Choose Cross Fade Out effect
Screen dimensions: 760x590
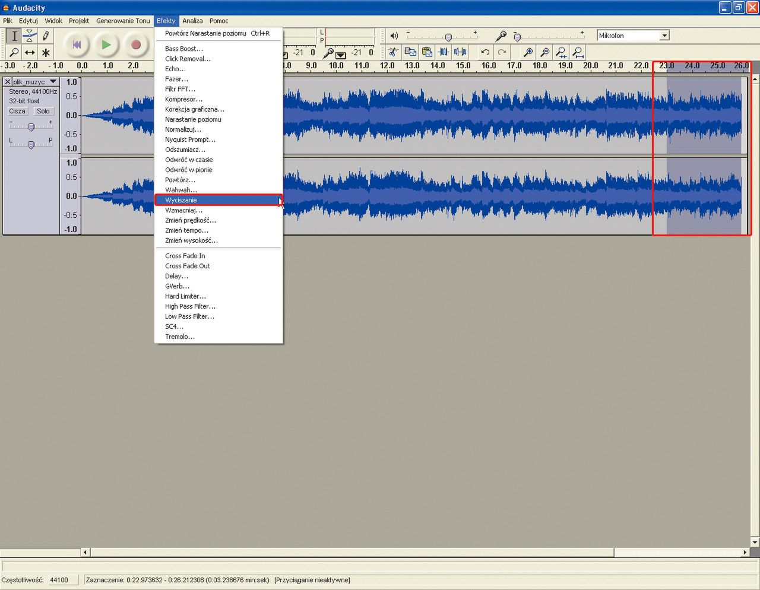[x=218, y=266]
